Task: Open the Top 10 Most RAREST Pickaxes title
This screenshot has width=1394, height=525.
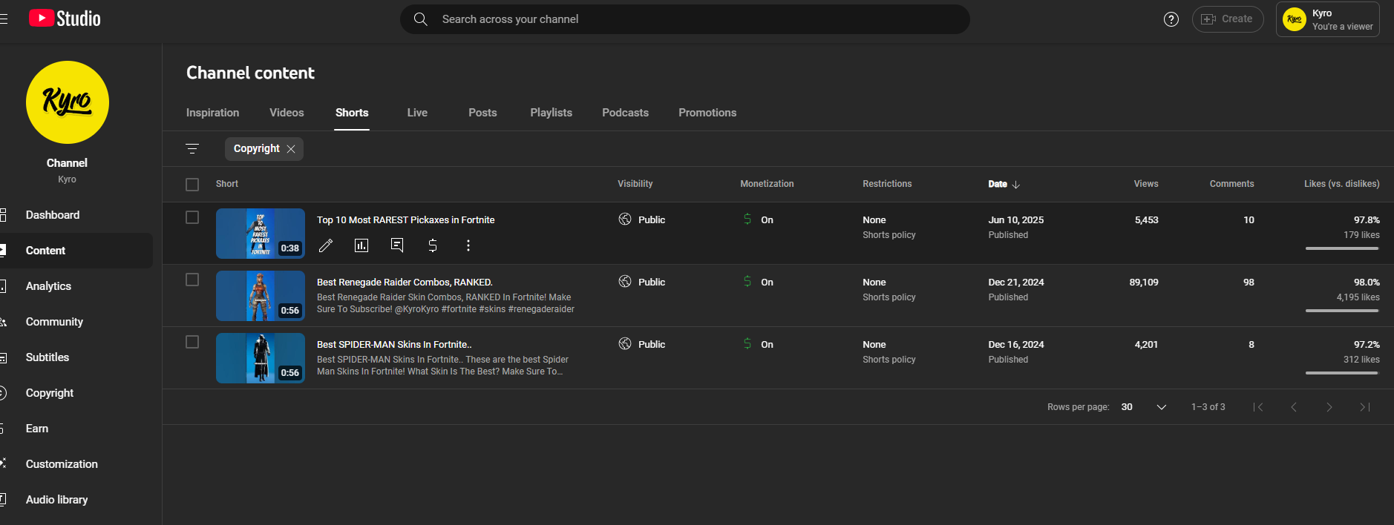Action: [x=405, y=220]
